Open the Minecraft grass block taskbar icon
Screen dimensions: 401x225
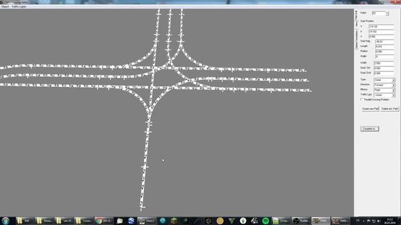[x=174, y=221]
